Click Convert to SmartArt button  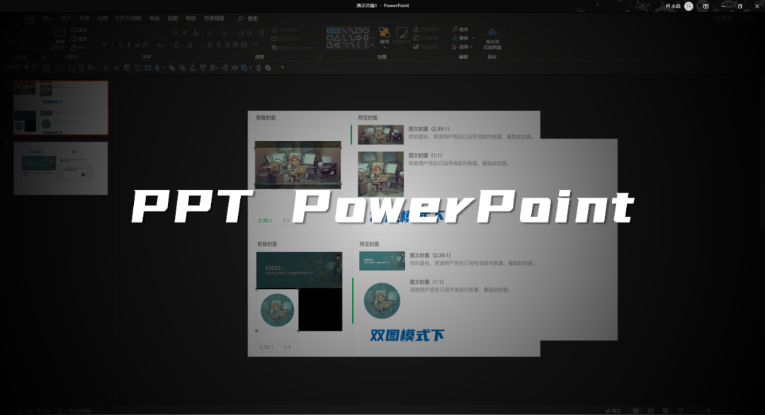[294, 47]
